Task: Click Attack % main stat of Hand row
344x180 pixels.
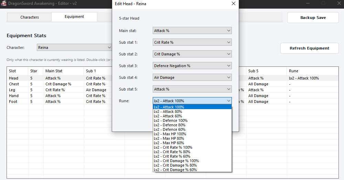Action: coord(53,96)
